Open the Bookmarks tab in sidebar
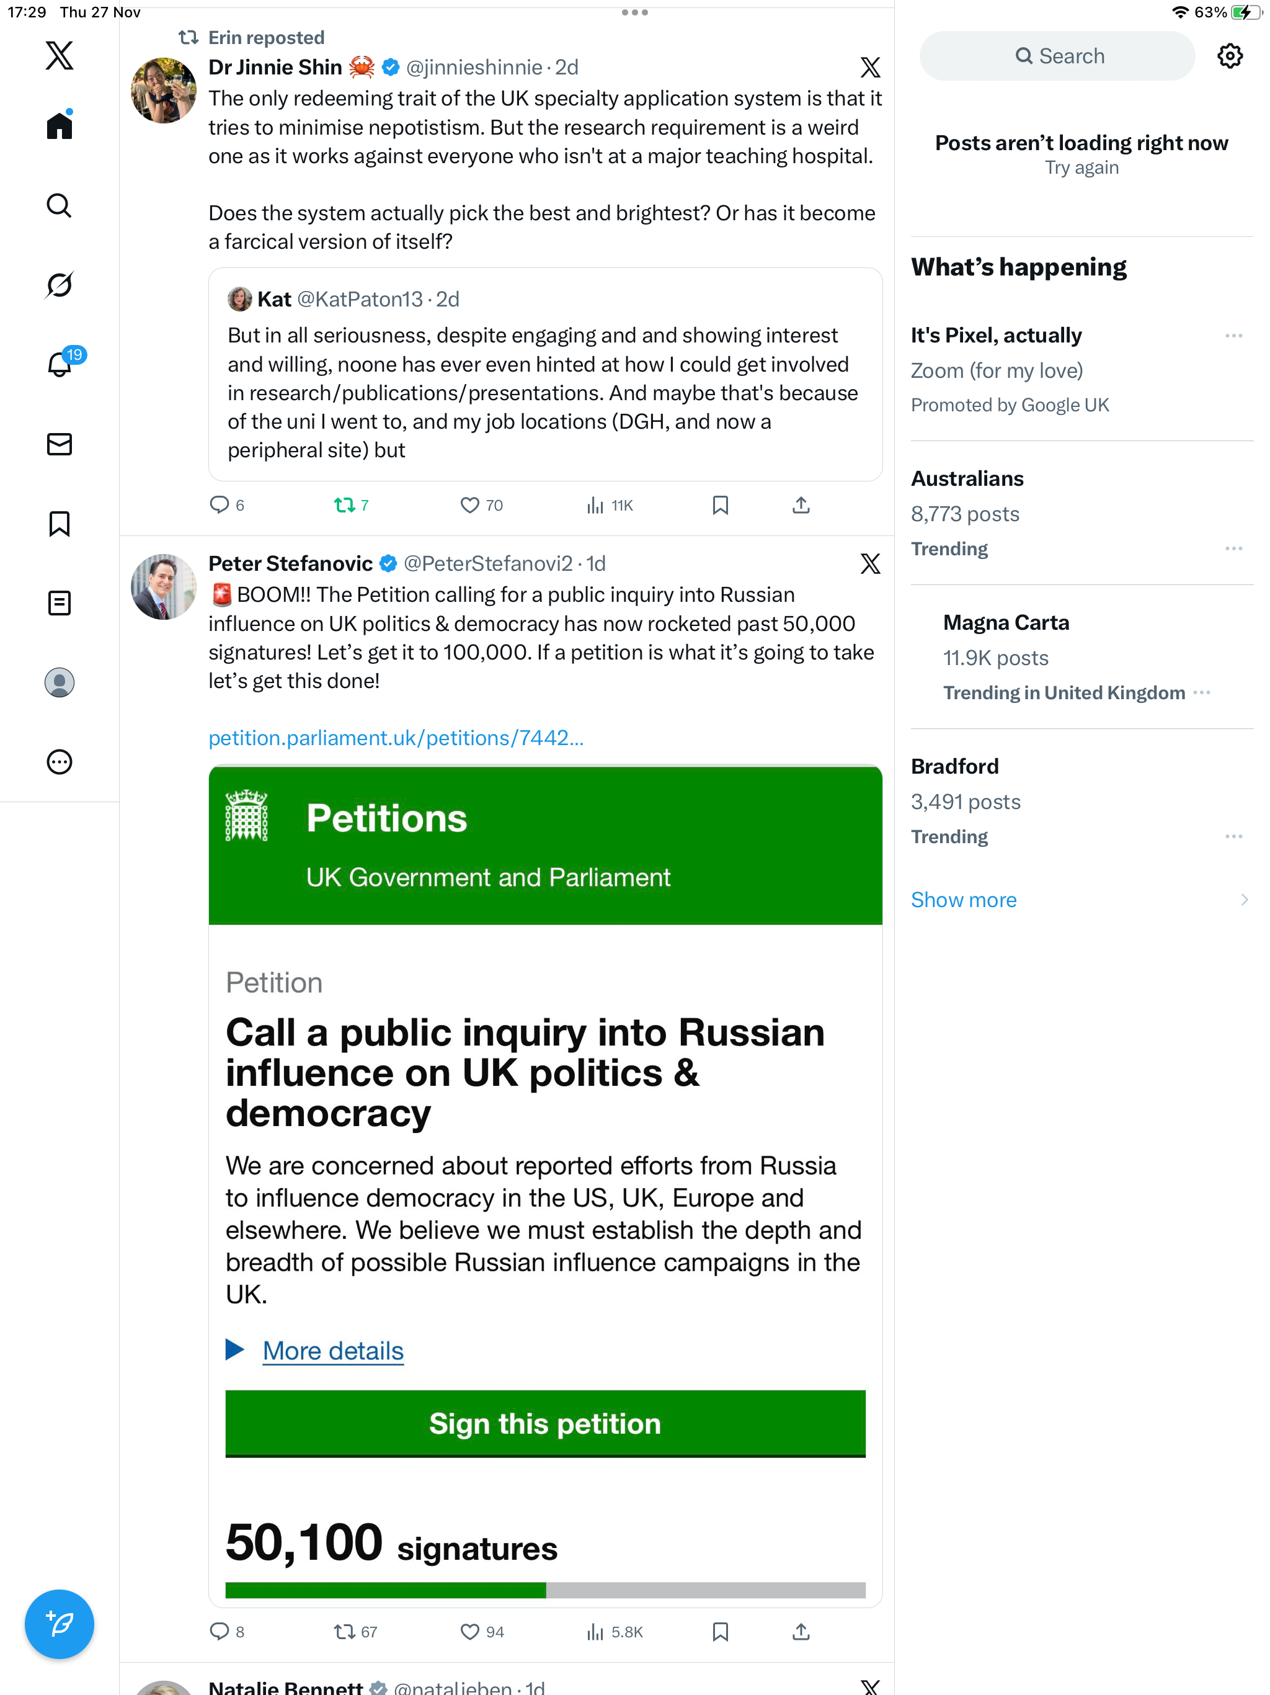Viewport: 1270px width, 1695px height. tap(59, 524)
